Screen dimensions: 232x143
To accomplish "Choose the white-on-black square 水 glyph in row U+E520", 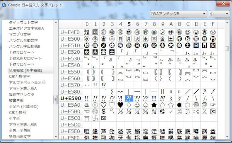I will [87, 52].
